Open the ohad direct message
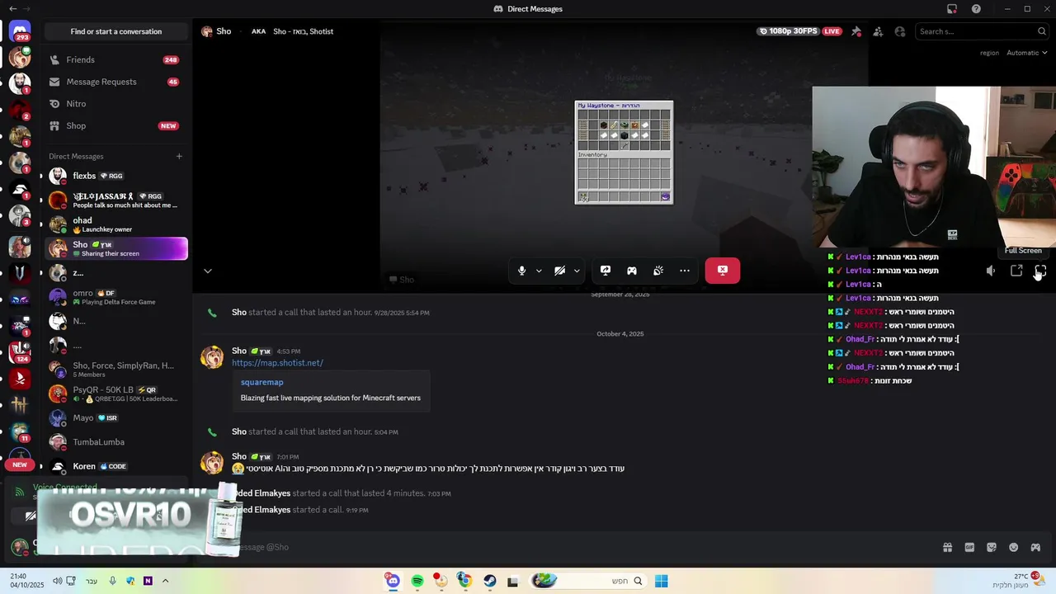The height and width of the screenshot is (594, 1056). (115, 224)
